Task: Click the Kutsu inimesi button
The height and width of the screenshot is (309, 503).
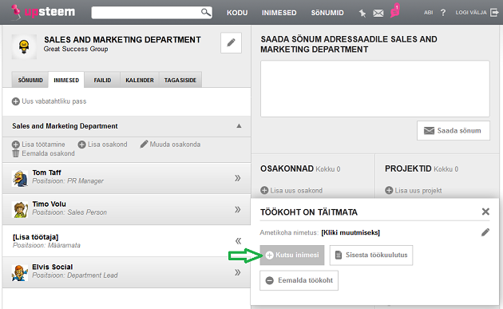Action: tap(292, 255)
